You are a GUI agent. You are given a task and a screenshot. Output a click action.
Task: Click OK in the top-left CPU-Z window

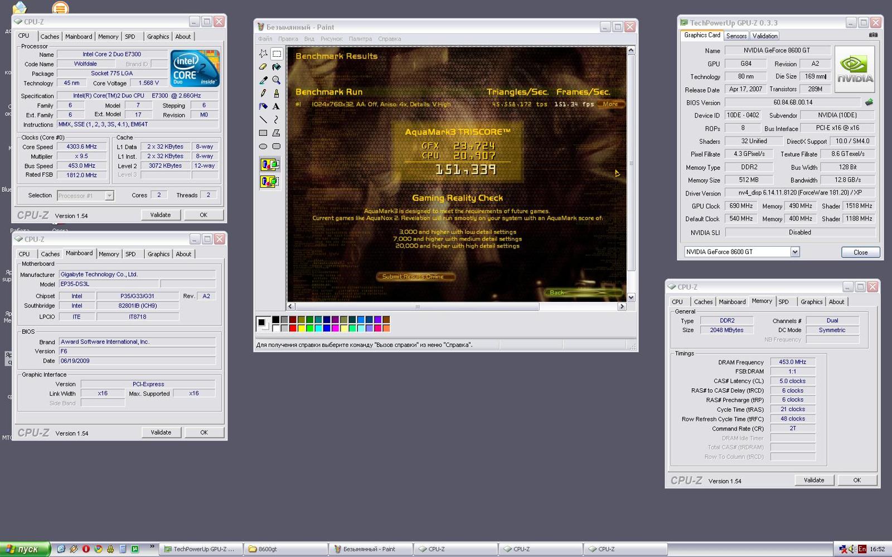pyautogui.click(x=203, y=215)
